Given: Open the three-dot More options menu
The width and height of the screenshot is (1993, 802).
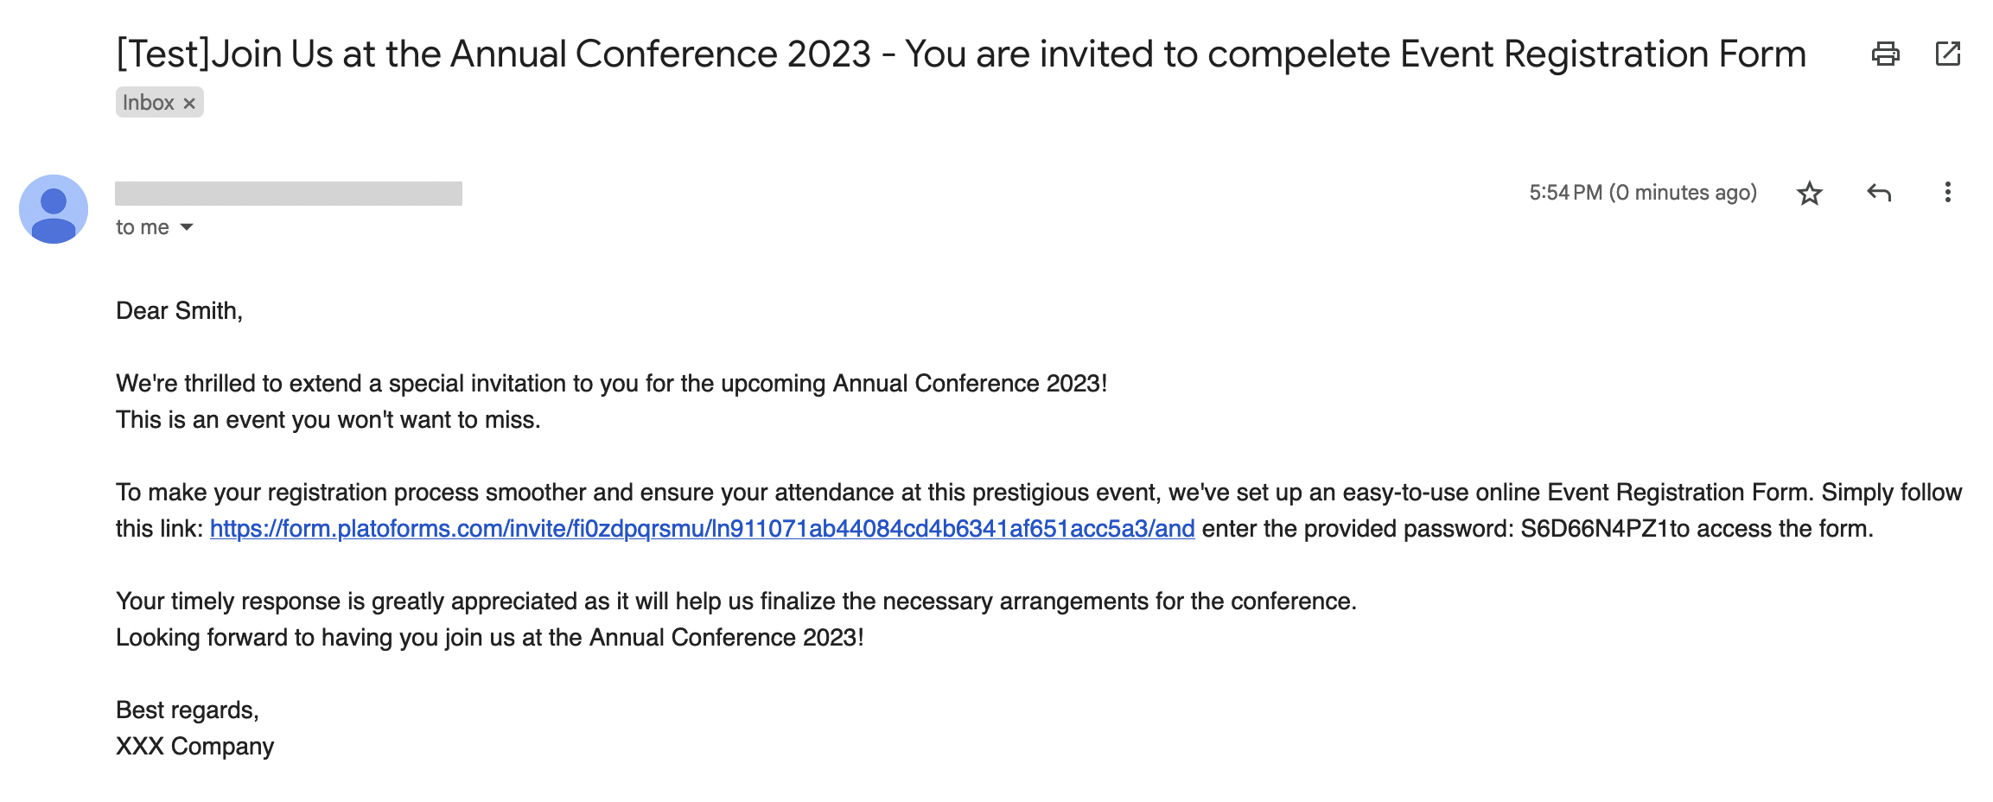Looking at the screenshot, I should click(x=1947, y=193).
